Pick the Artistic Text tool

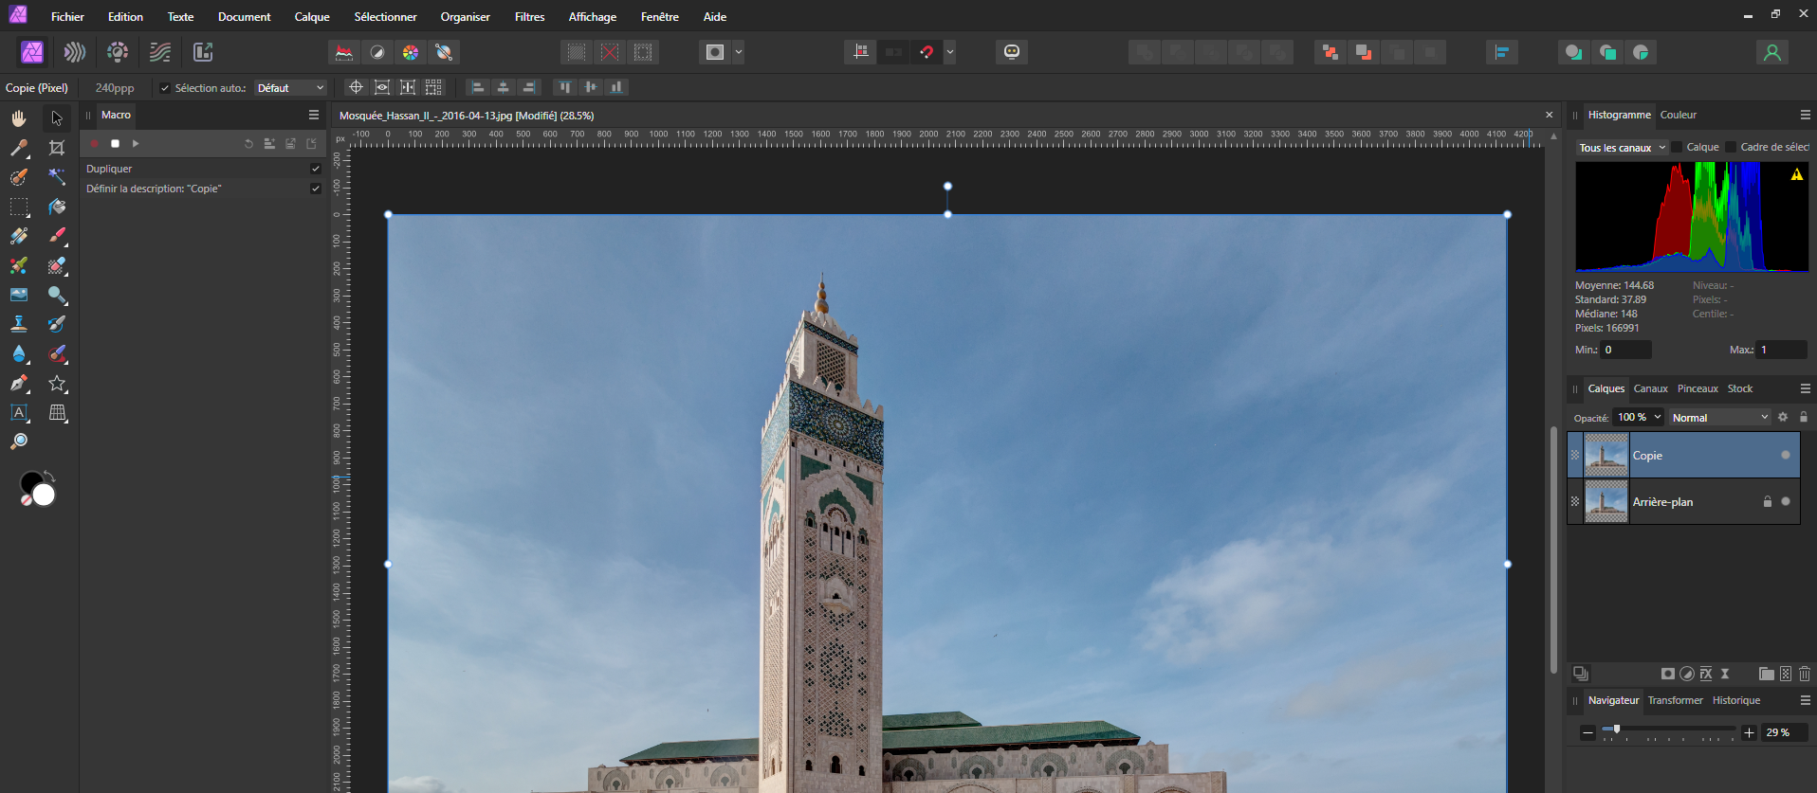point(19,413)
